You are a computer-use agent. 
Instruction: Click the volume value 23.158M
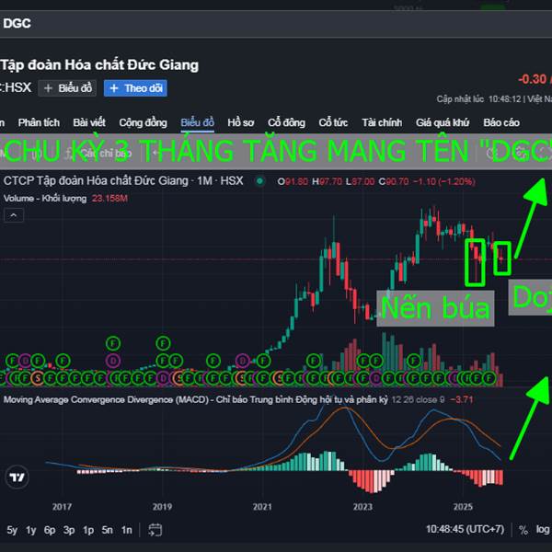pos(109,198)
